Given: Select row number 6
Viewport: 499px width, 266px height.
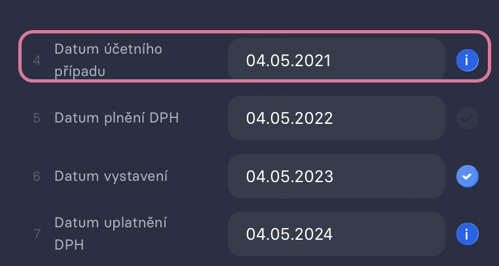Looking at the screenshot, I should coord(37,176).
